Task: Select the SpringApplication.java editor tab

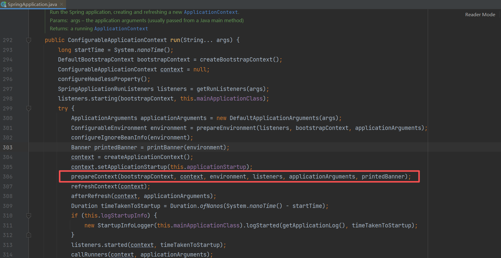Action: pos(32,4)
